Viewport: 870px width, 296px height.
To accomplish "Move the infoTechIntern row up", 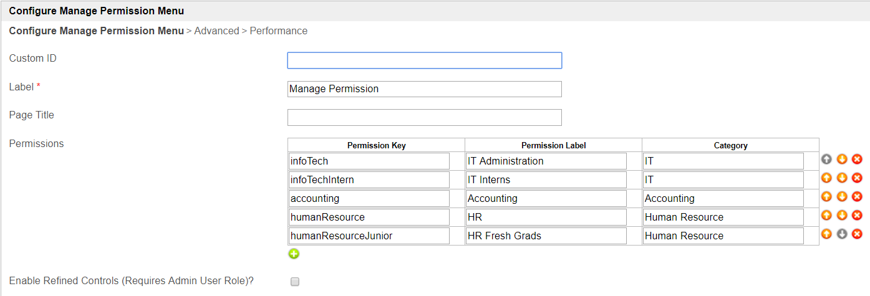I will [x=826, y=178].
